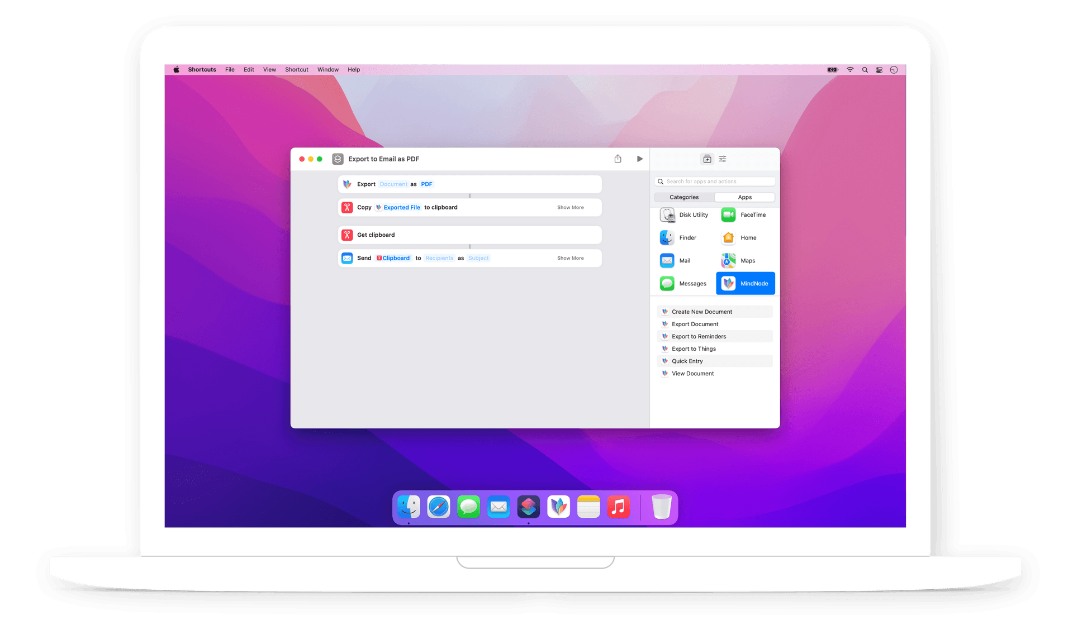
Task: Toggle the shortcut details sliders panel
Action: (x=722, y=159)
